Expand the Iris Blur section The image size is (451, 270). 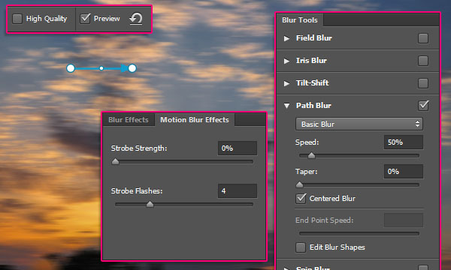click(x=286, y=61)
